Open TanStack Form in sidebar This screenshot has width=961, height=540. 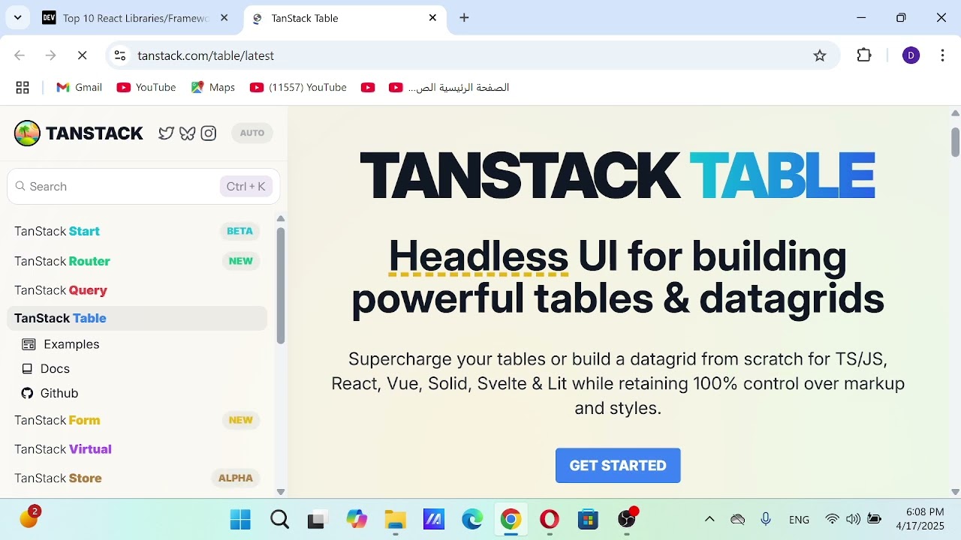pyautogui.click(x=137, y=420)
